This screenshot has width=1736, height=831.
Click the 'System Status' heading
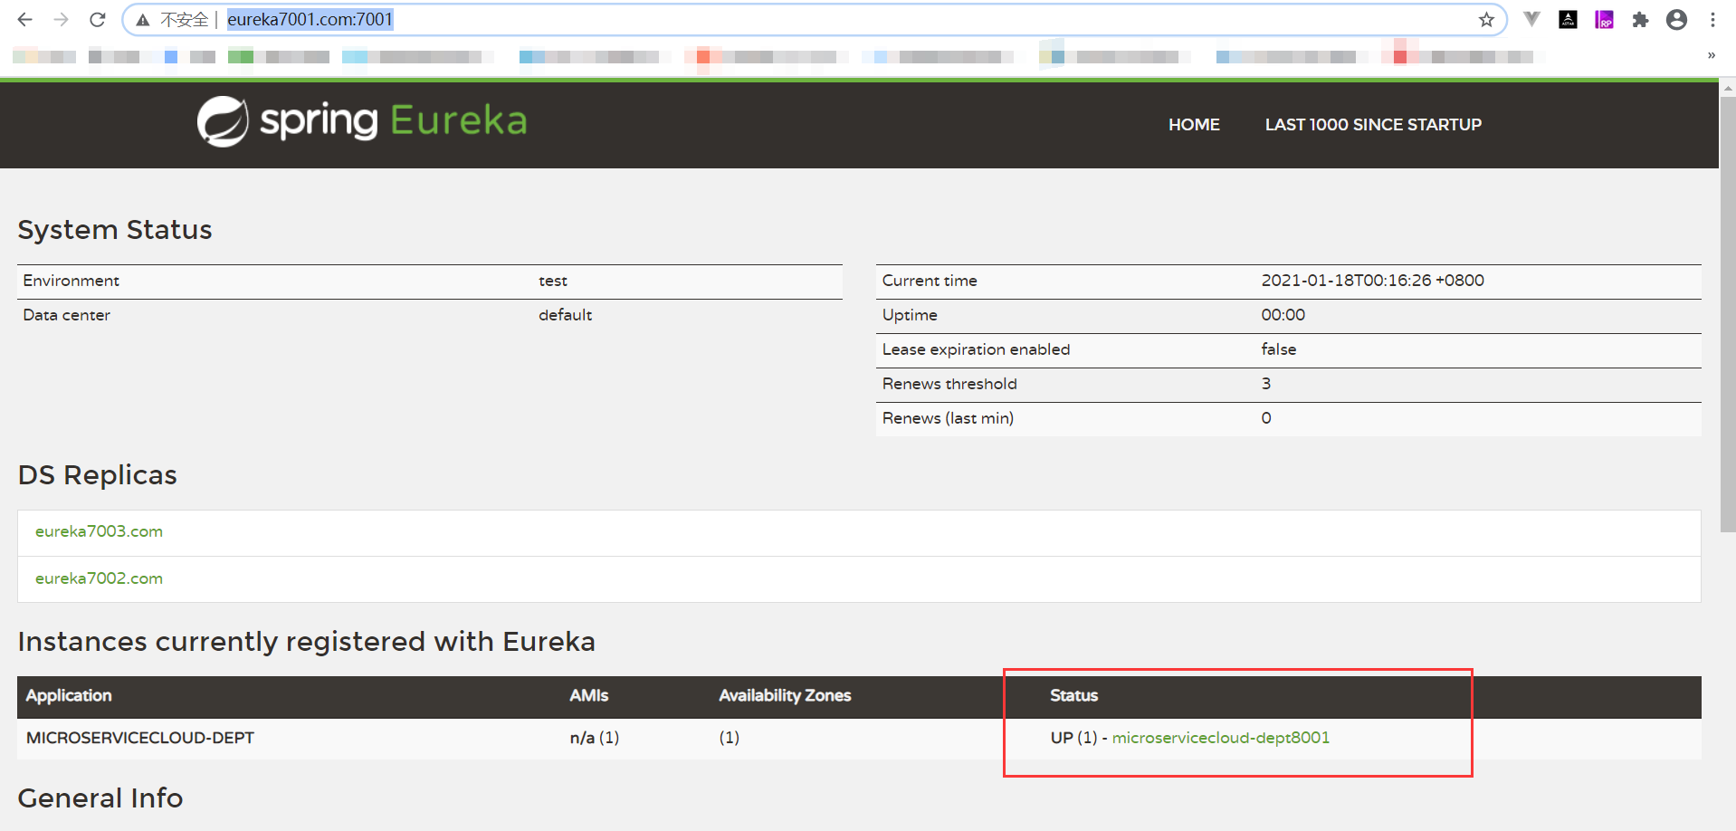115,230
